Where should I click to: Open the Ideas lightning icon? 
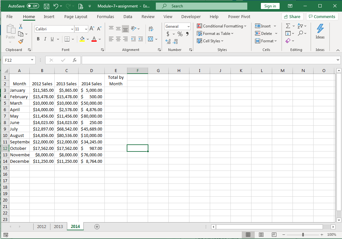[x=320, y=28]
